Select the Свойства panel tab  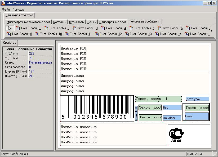click(x=10, y=43)
